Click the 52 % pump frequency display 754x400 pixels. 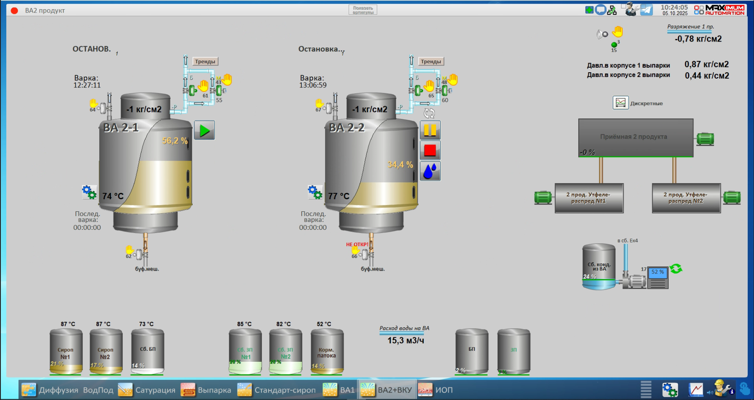click(657, 272)
